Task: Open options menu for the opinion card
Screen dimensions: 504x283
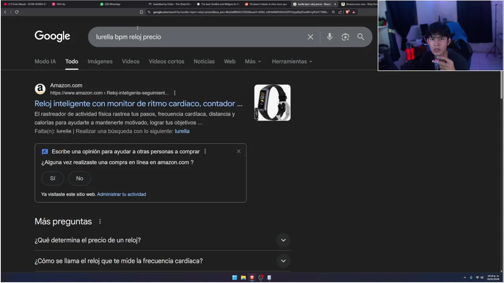Action: (x=205, y=151)
